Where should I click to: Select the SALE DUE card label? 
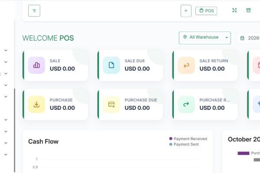click(x=135, y=61)
